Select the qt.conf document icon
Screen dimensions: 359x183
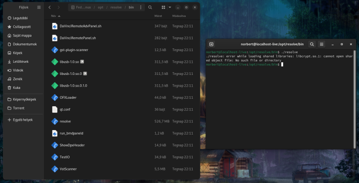[54, 109]
